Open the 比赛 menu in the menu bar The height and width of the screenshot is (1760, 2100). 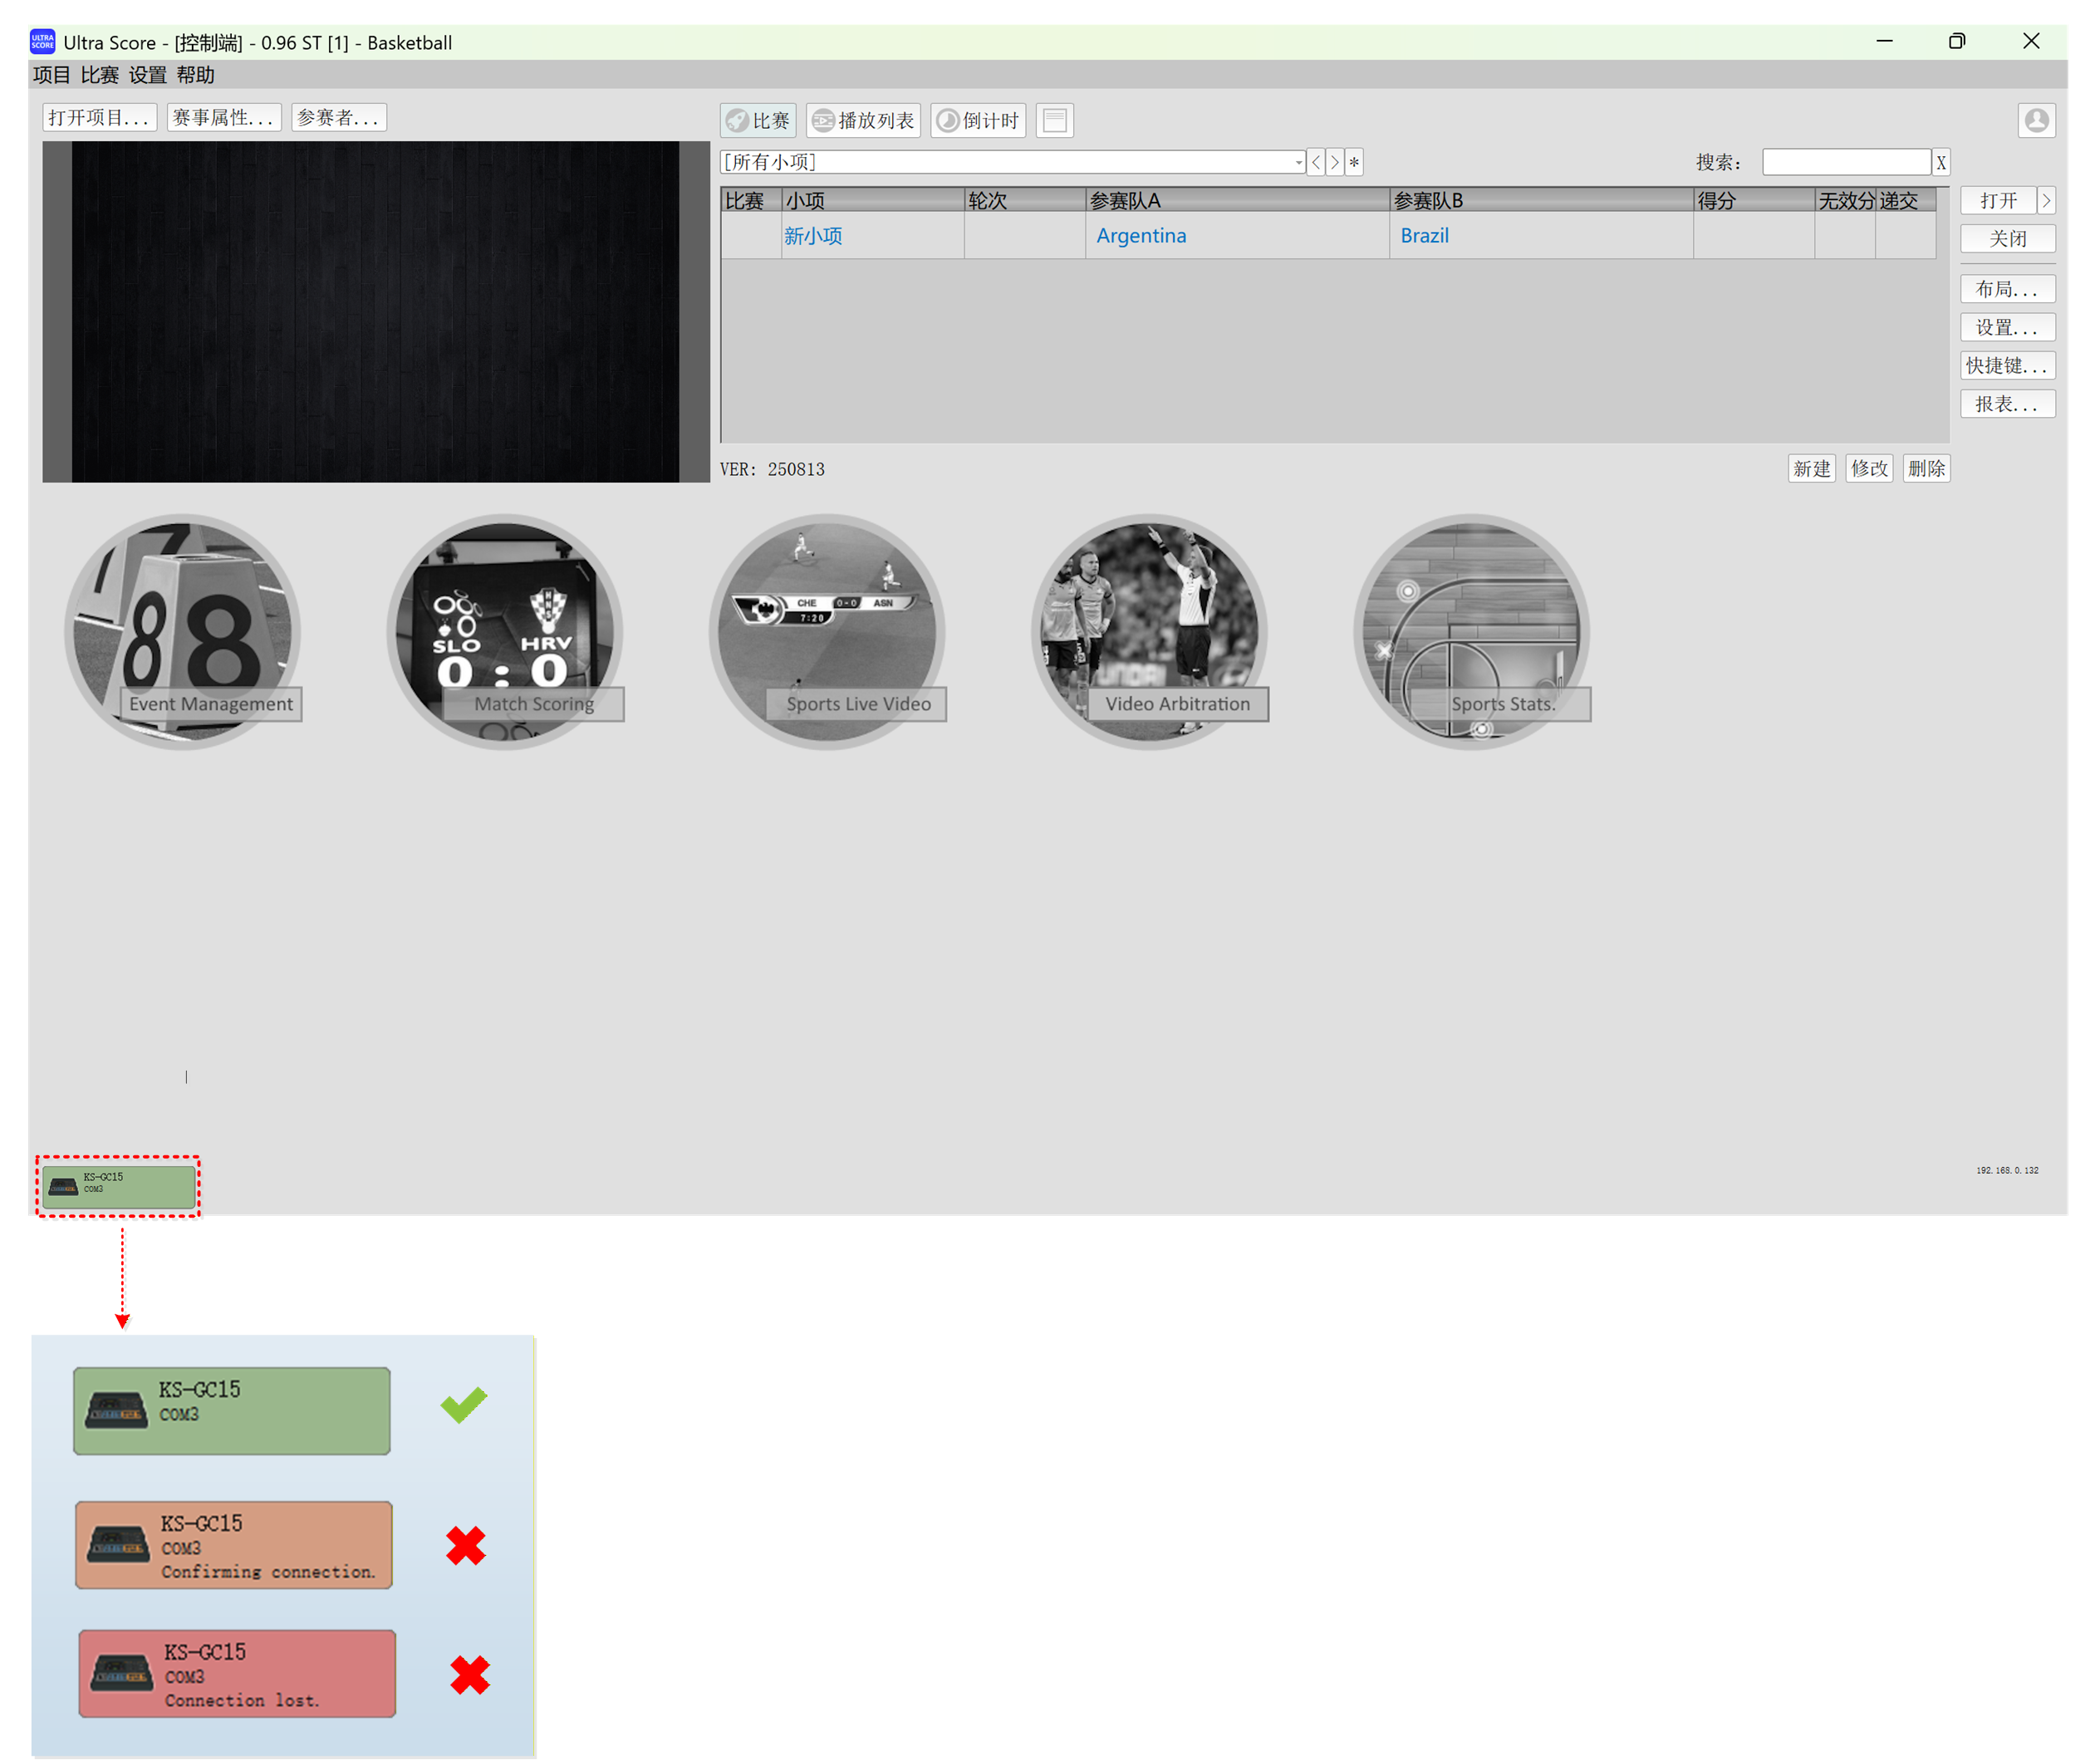tap(99, 75)
